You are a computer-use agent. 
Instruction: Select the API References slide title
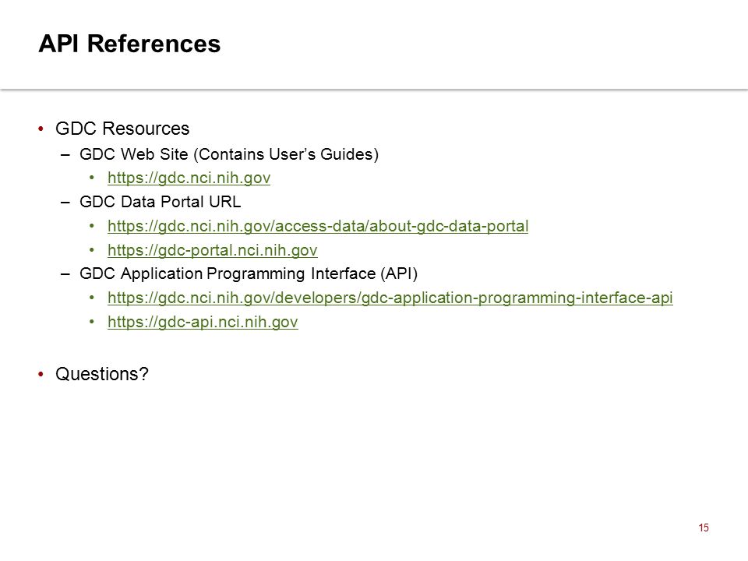[x=129, y=44]
